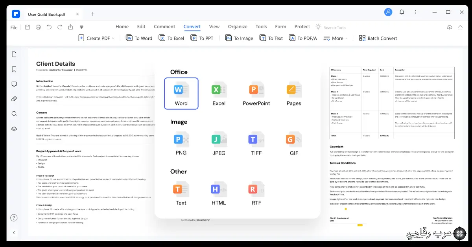The image size is (472, 247).
Task: Choose PNG image format
Action: click(181, 144)
